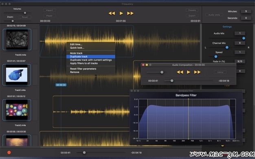Select Edit time... menu entry
Image resolution: width=255 pixels, height=159 pixels.
click(91, 44)
